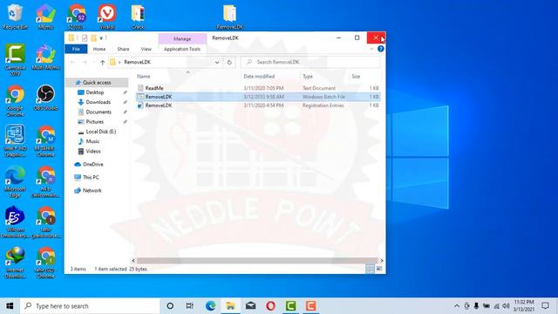The image size is (558, 314).
Task: Click the Back navigation arrow
Action: [72, 62]
